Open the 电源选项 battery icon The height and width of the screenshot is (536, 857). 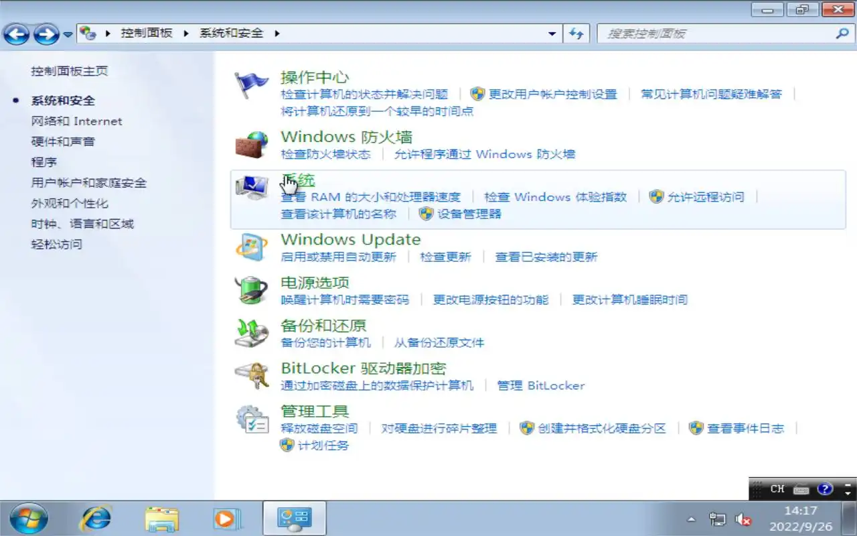pos(251,290)
